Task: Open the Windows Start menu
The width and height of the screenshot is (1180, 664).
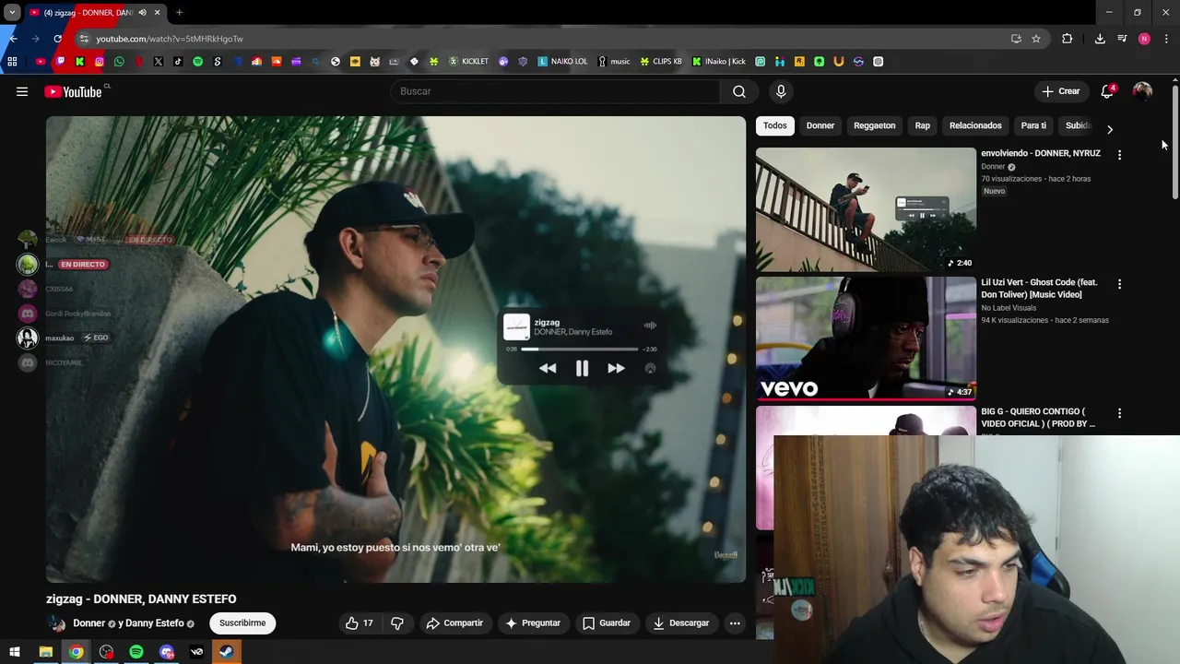Action: [15, 652]
